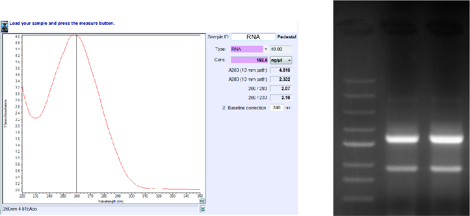Click the double-left-arrow icon below the graph
The width and height of the screenshot is (470, 216).
point(202,201)
